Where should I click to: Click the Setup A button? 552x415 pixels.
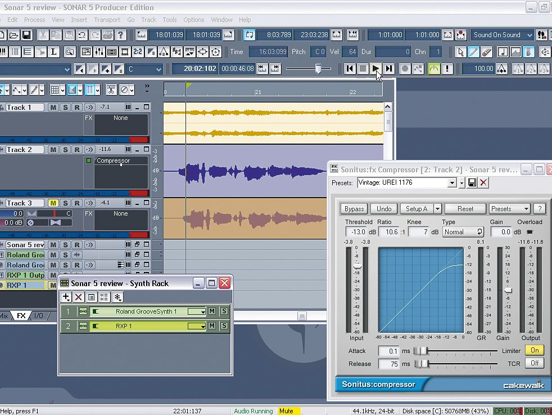[417, 209]
